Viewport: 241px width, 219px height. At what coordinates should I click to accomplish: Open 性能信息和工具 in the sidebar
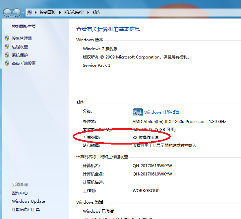[x=26, y=210]
